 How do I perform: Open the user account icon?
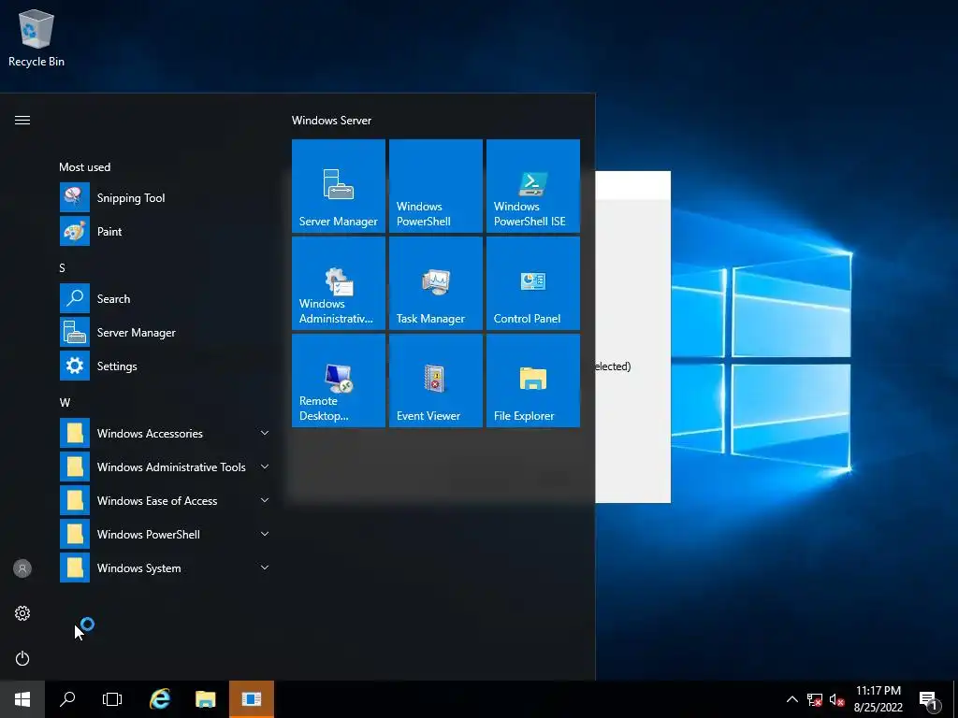(x=22, y=568)
